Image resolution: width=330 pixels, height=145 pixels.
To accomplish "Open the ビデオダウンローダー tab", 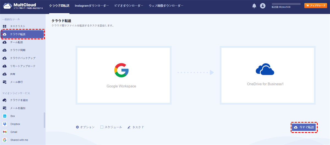I will click(129, 6).
